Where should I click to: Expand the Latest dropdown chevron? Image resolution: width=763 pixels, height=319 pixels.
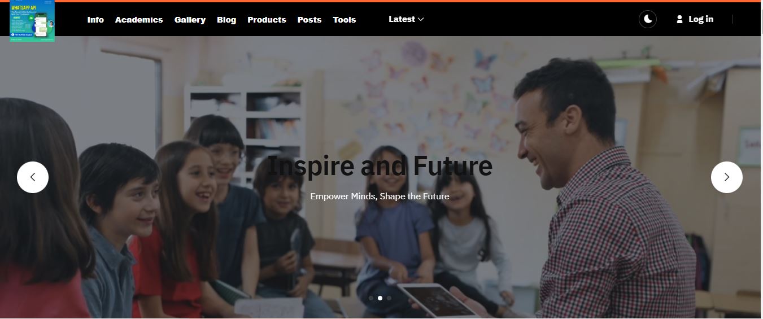(x=421, y=19)
